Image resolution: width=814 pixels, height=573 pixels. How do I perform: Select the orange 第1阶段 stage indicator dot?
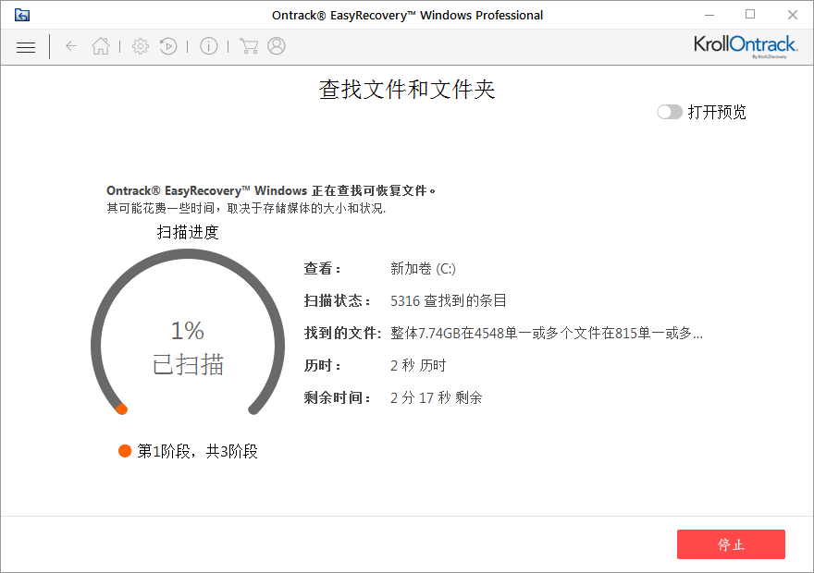122,450
